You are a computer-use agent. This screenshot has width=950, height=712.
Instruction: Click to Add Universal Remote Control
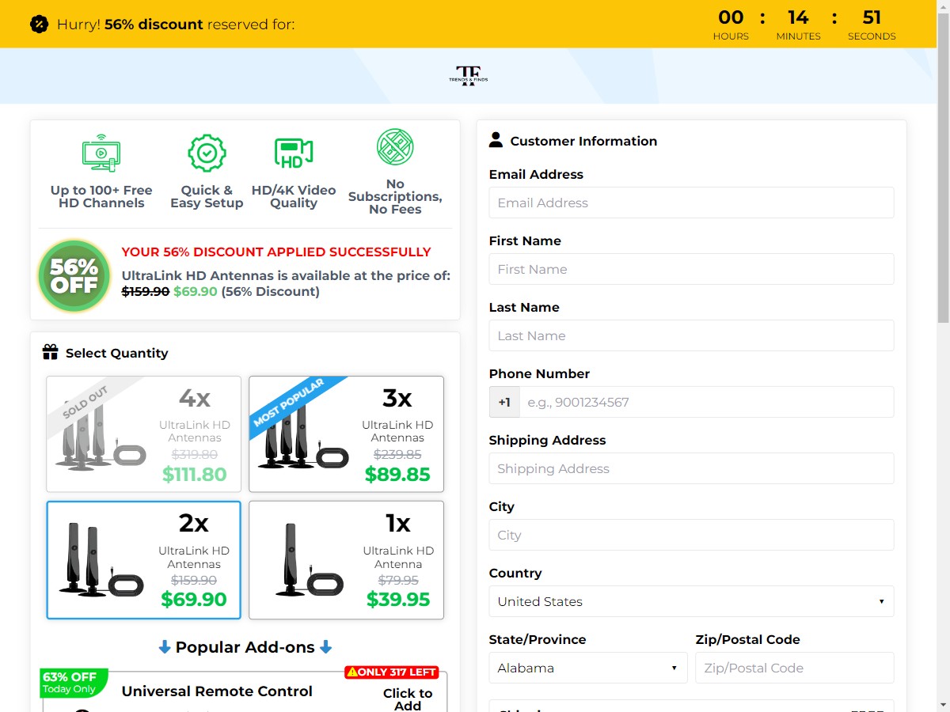tap(408, 699)
